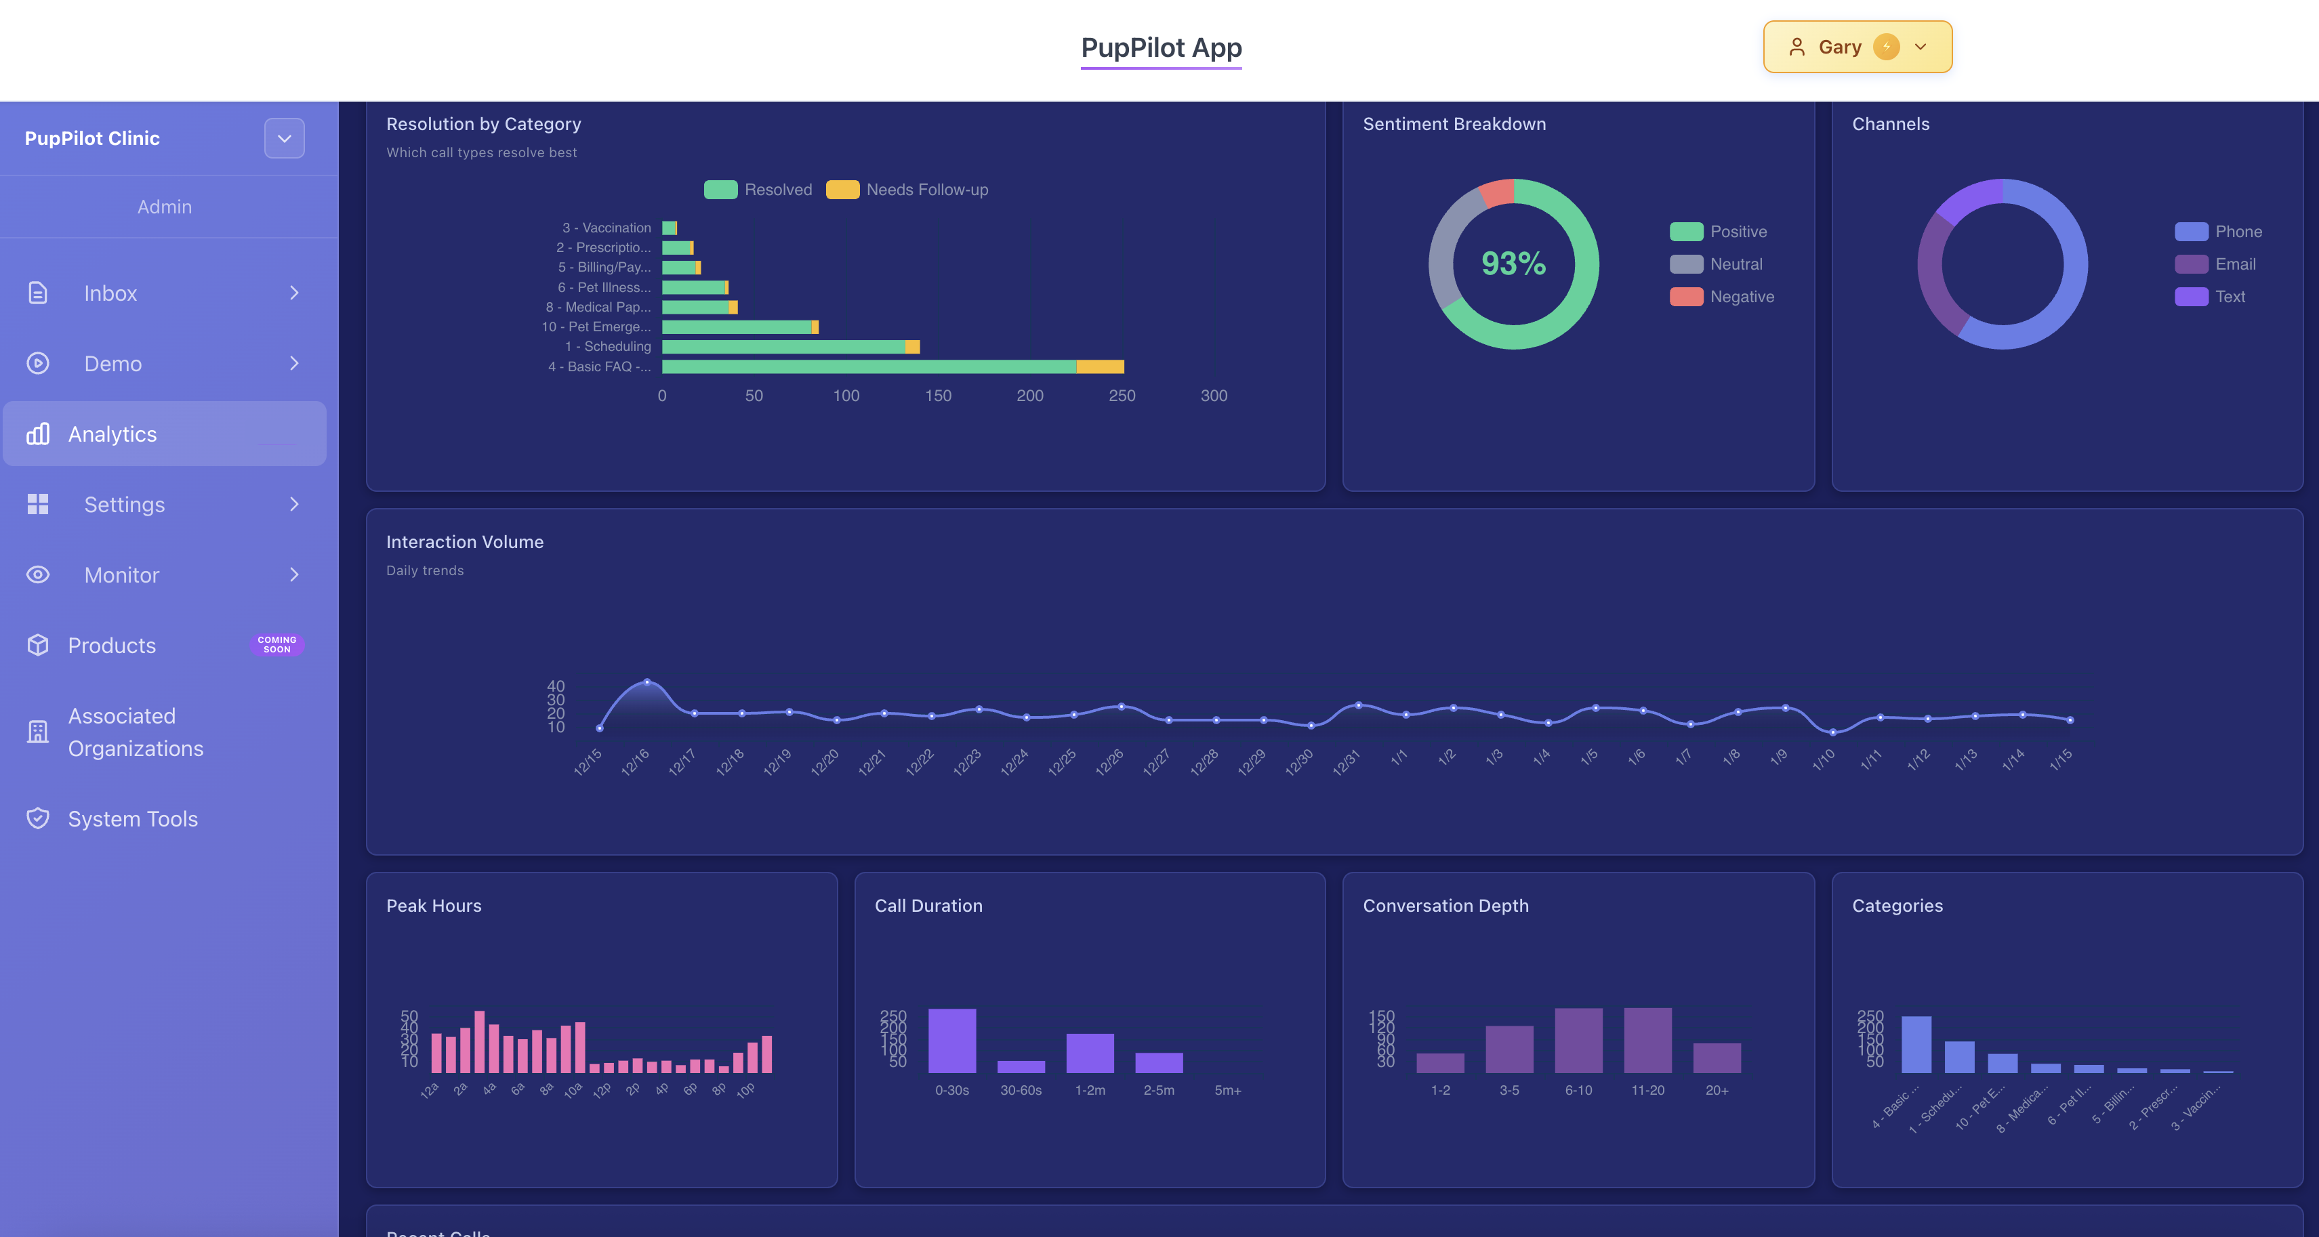Click the Monitor eye icon
Screen dimensions: 2319x1237
[x=37, y=575]
